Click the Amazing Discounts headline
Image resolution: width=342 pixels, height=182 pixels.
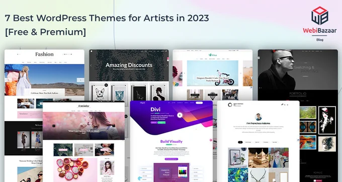tap(129, 65)
